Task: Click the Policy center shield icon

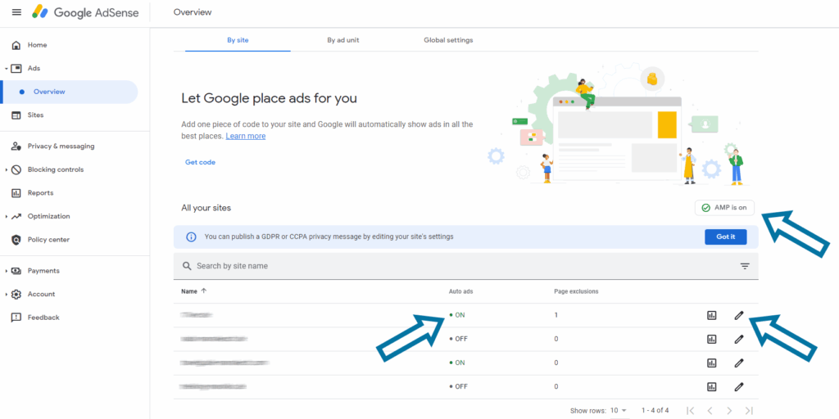Action: [x=16, y=240]
